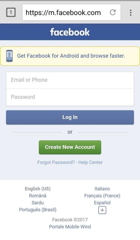
Task: Tap the Get Facebook for Android banner
Action: [70, 56]
